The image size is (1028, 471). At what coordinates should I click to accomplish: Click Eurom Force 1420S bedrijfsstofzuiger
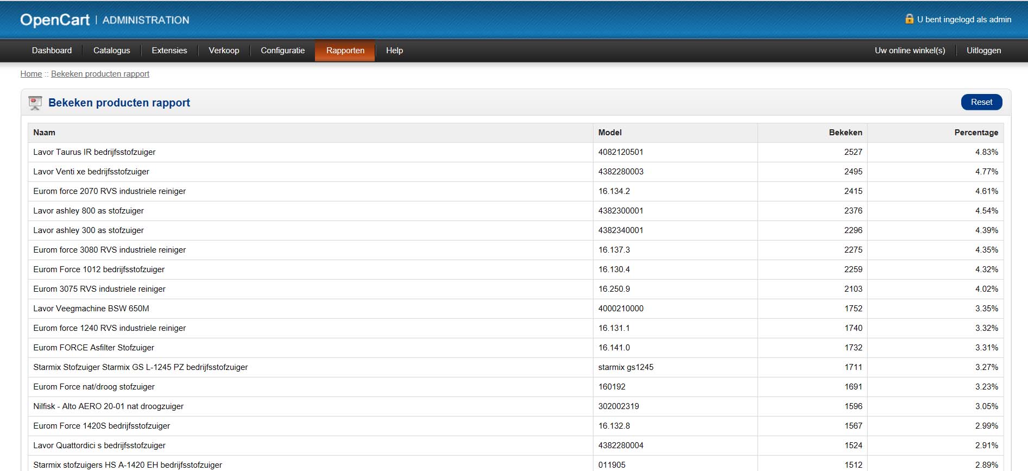point(102,426)
